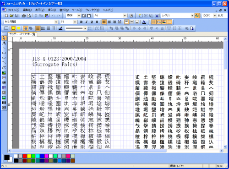Select the text tool (A) in left toolbox
229x169 pixels.
pos(4,43)
